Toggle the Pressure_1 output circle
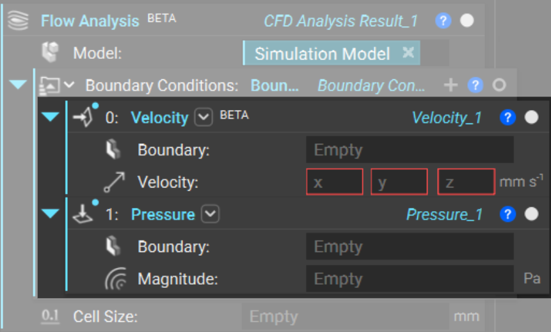551x332 pixels. click(x=531, y=214)
